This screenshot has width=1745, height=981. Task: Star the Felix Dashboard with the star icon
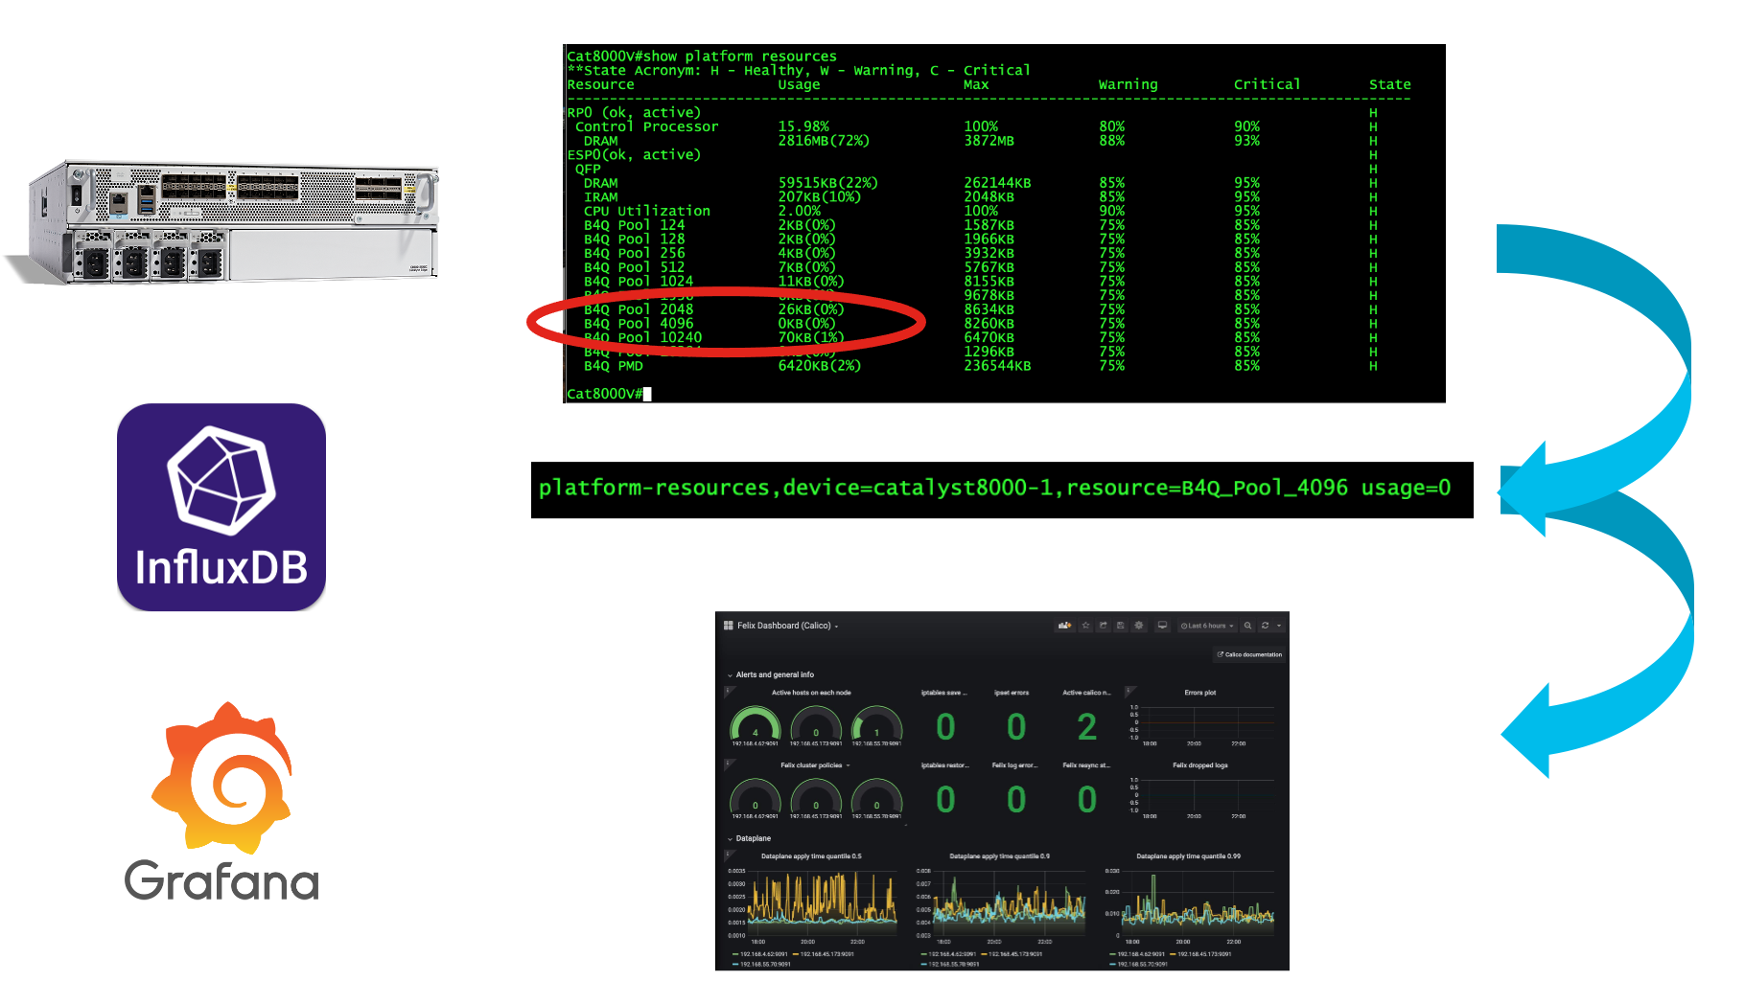(x=1086, y=626)
